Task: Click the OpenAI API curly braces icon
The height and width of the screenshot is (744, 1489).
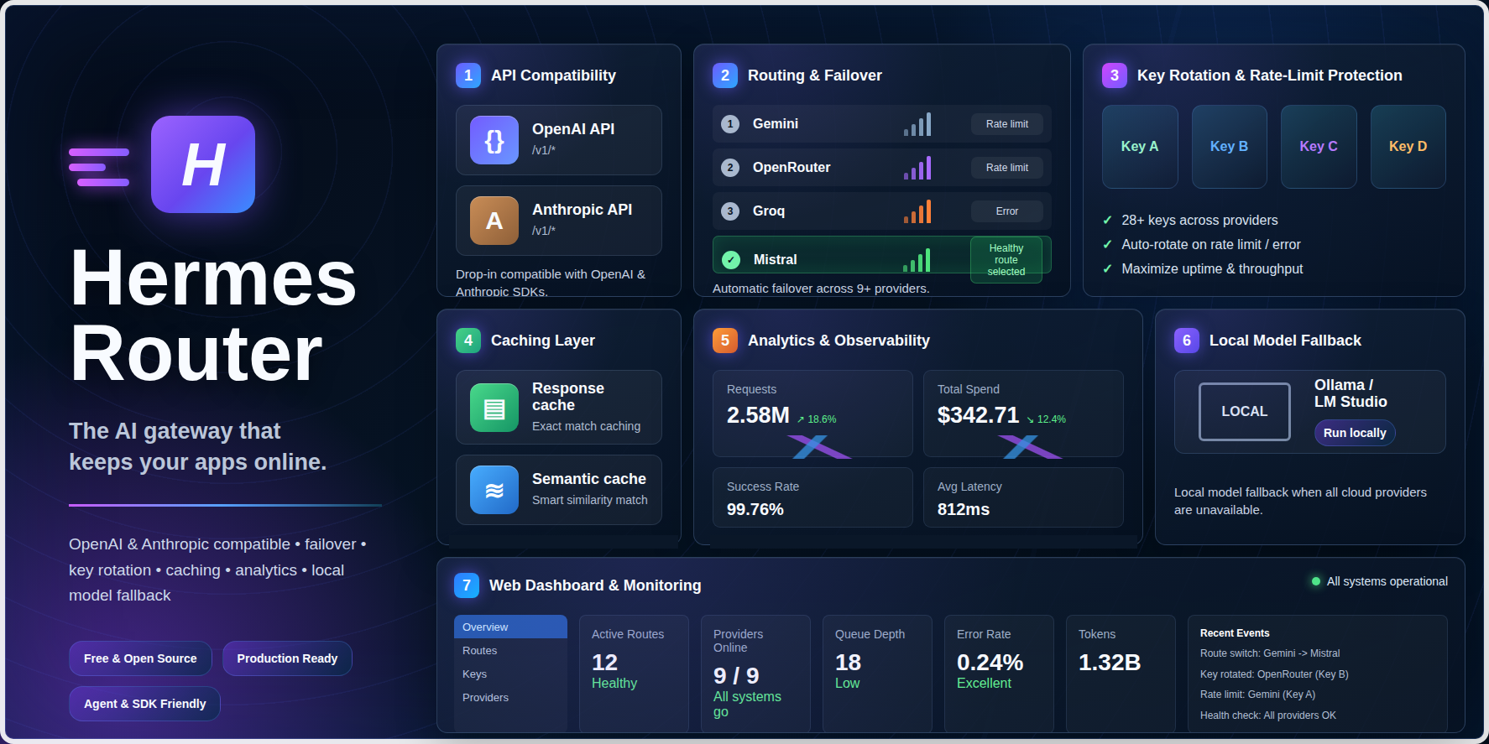Action: coord(494,140)
